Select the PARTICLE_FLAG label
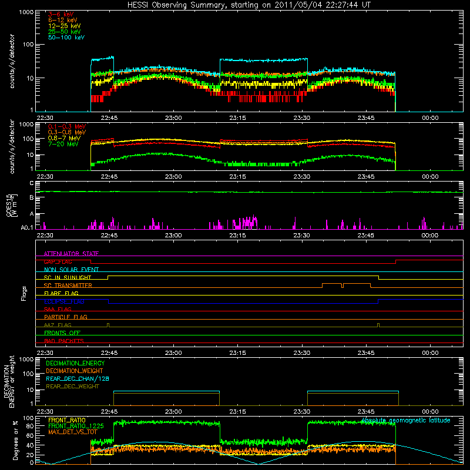The width and height of the screenshot is (470, 470). pos(66,317)
